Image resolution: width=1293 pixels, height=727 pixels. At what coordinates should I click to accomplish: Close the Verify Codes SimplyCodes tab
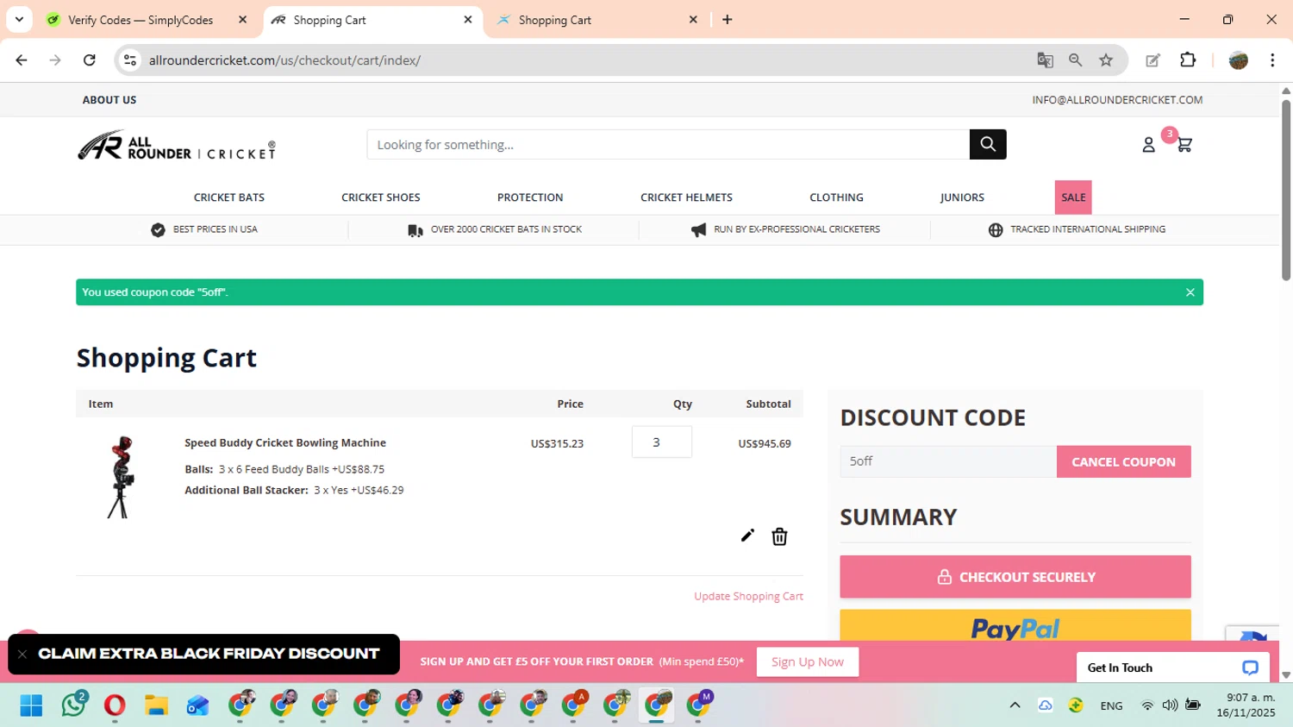[x=242, y=20]
